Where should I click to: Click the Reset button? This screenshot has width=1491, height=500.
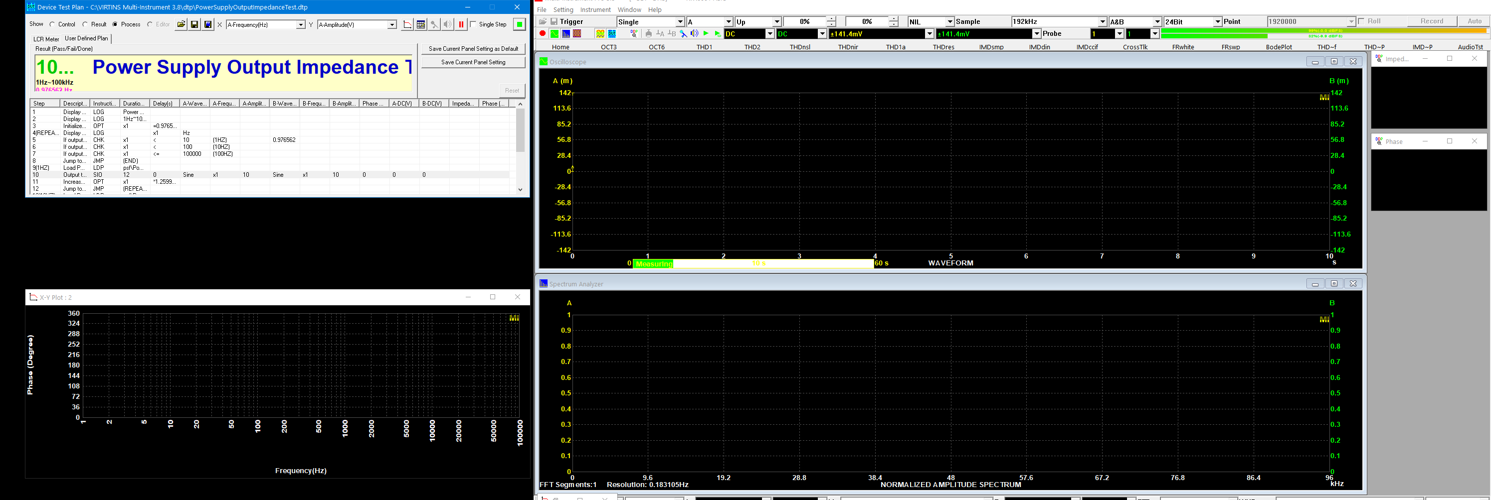(512, 90)
